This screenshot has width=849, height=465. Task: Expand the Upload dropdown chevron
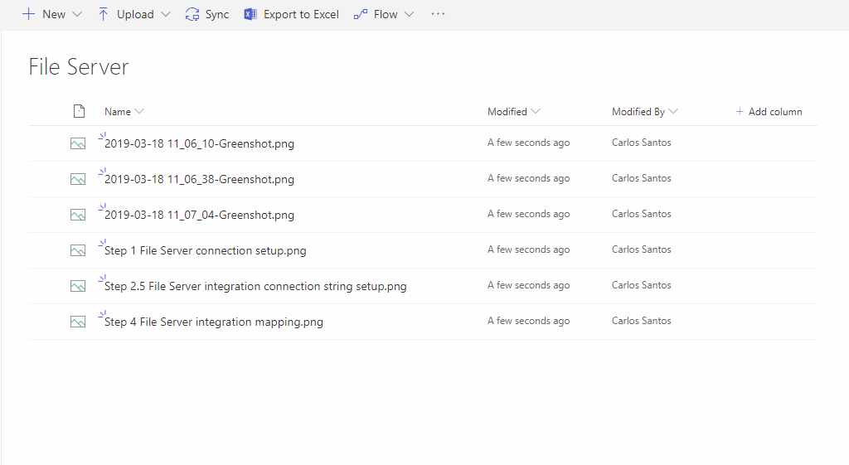[x=166, y=14]
